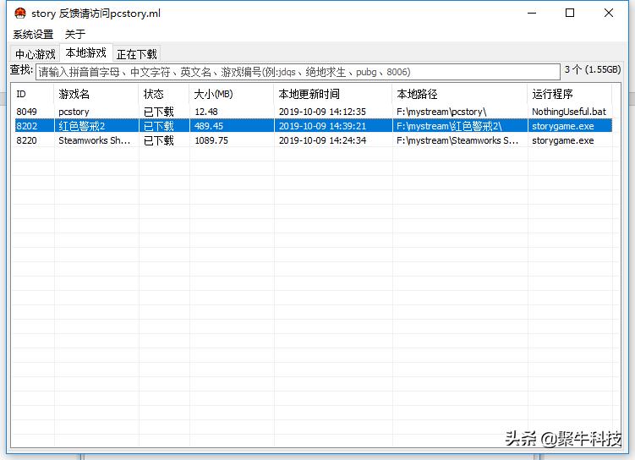The height and width of the screenshot is (460, 635).
Task: Click storygame.exe in 红色警戒2 row
Action: pyautogui.click(x=563, y=126)
